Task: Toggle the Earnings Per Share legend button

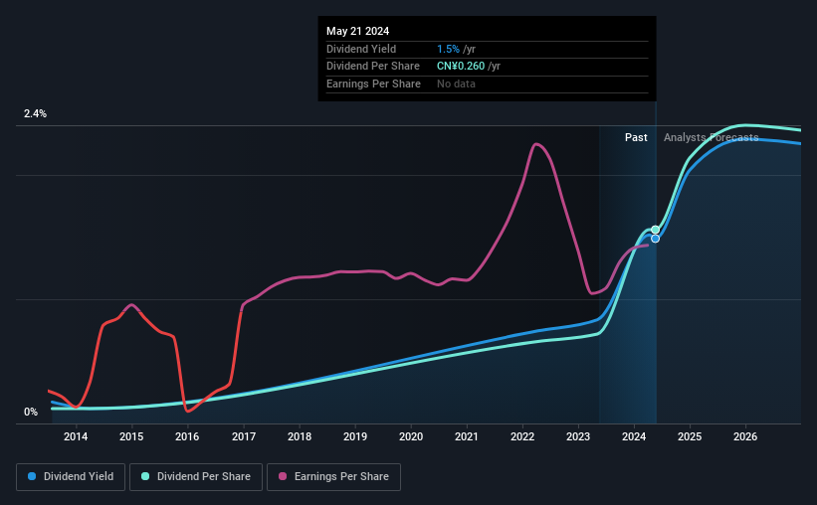Action: 333,477
